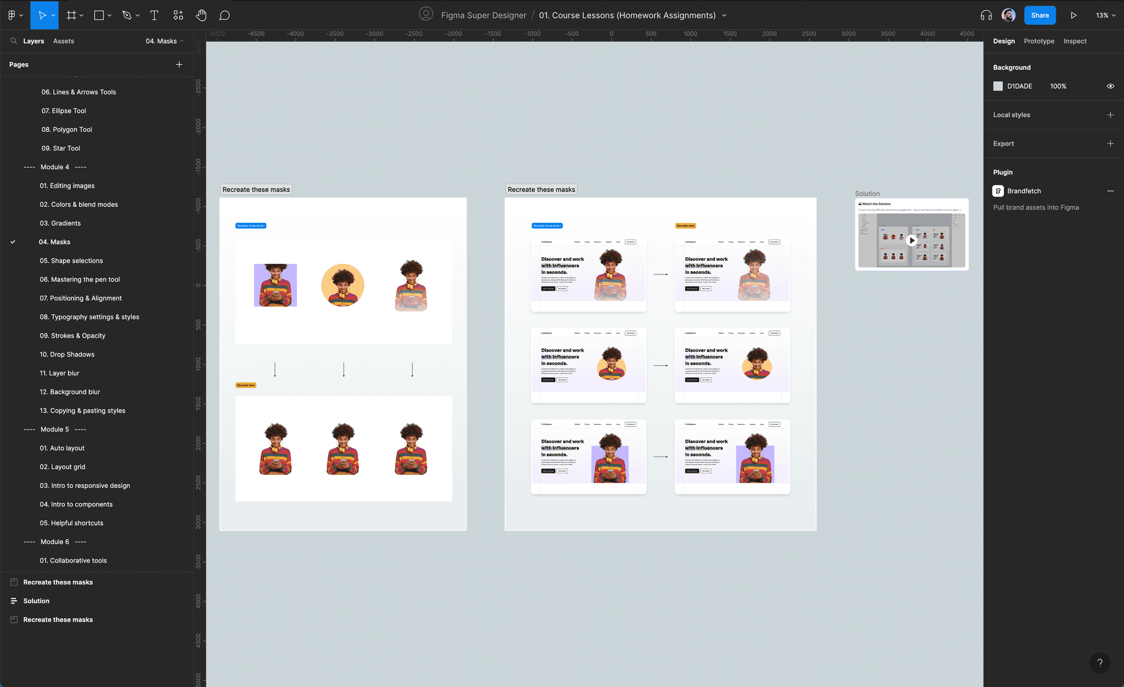
Task: Click the D1DADE background color swatch
Action: click(x=998, y=86)
